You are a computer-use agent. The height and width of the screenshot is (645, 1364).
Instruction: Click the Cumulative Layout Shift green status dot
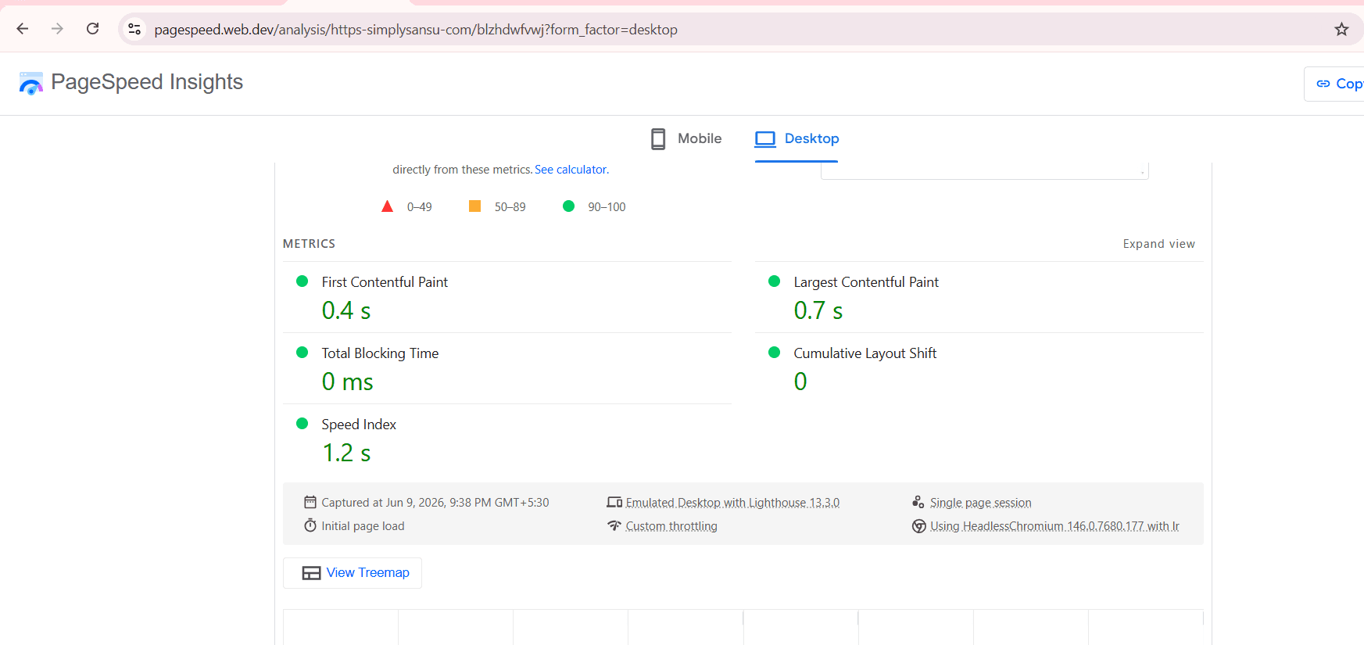775,353
